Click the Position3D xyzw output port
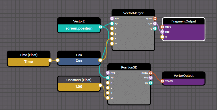 tap(150, 73)
